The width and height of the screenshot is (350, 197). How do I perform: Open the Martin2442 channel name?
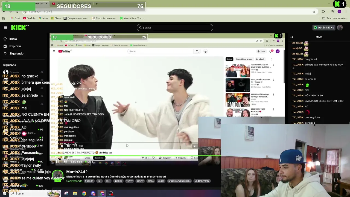pyautogui.click(x=77, y=172)
